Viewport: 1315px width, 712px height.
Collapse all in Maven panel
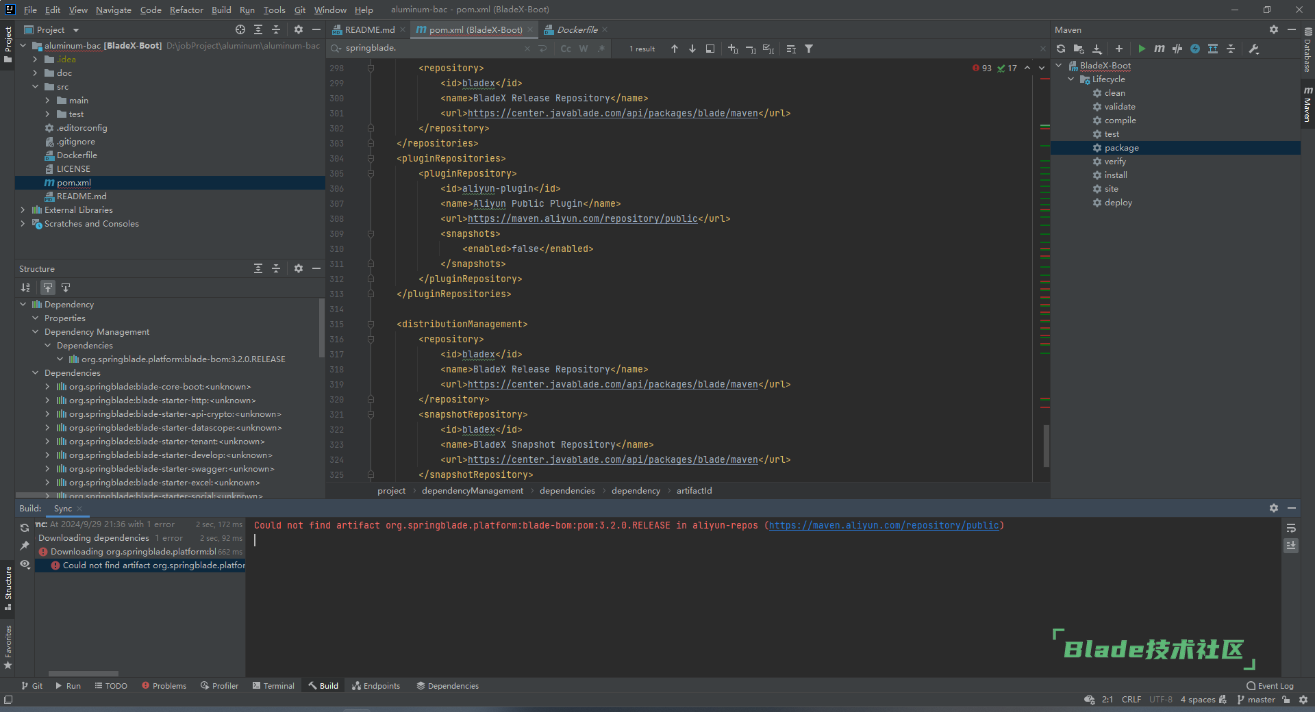(x=1230, y=49)
